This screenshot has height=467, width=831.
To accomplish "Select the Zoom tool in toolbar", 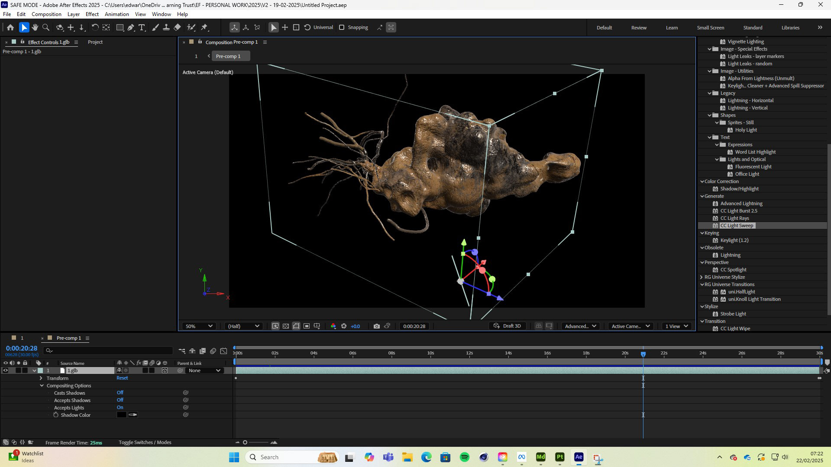I will coord(46,27).
